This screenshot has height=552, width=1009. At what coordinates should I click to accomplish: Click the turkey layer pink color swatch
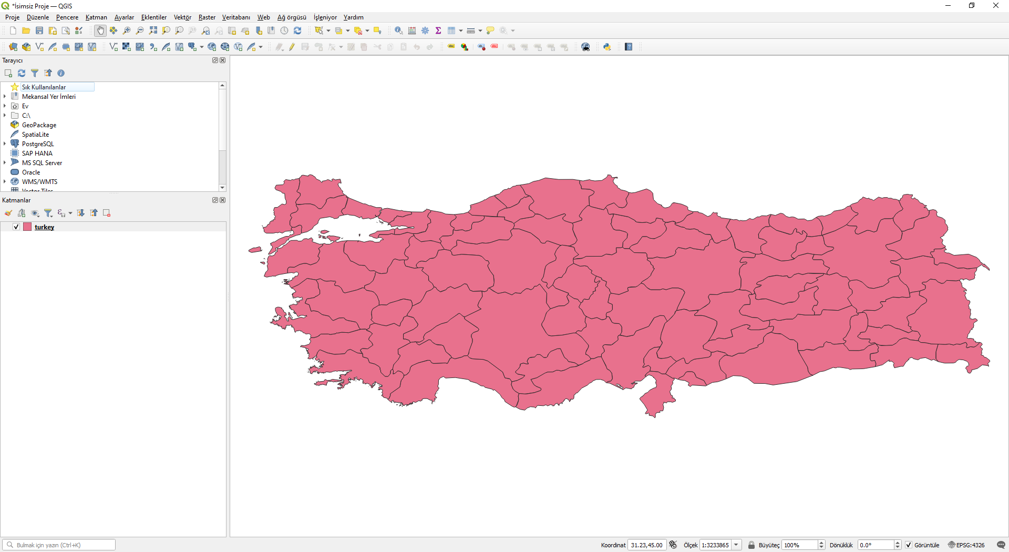27,227
